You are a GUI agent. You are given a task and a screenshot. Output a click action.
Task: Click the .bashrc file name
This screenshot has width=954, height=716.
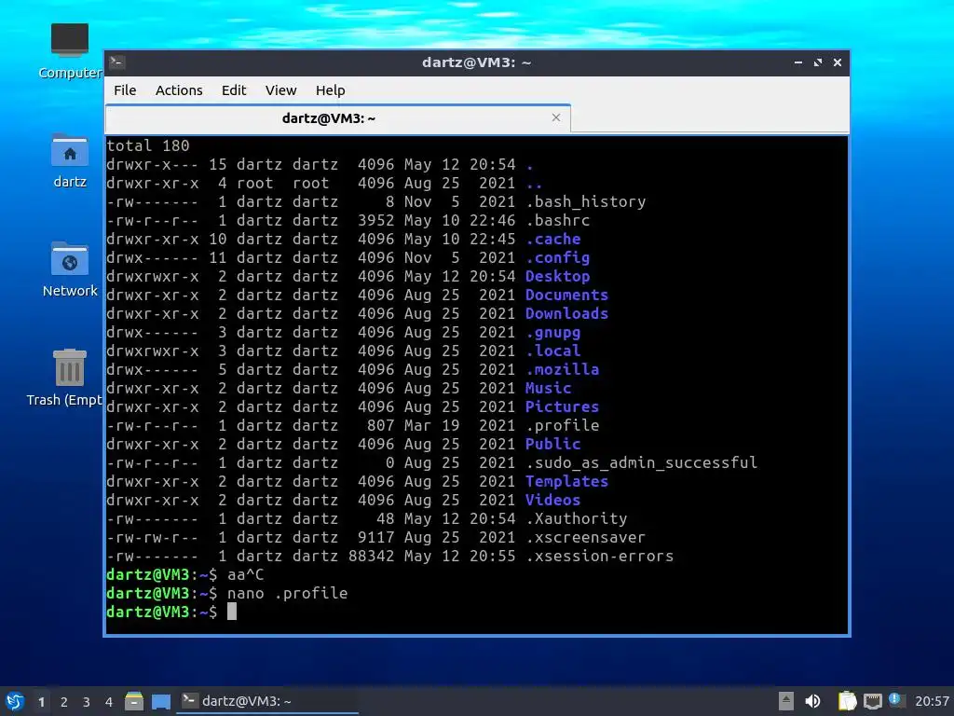point(558,220)
